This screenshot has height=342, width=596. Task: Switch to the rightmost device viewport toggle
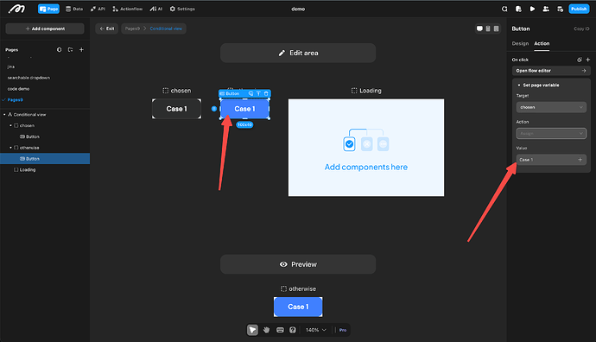[x=496, y=28]
